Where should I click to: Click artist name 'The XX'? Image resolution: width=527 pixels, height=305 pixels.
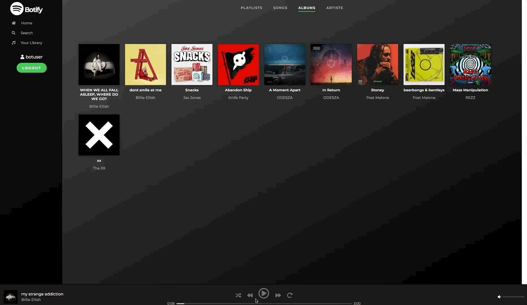99,168
